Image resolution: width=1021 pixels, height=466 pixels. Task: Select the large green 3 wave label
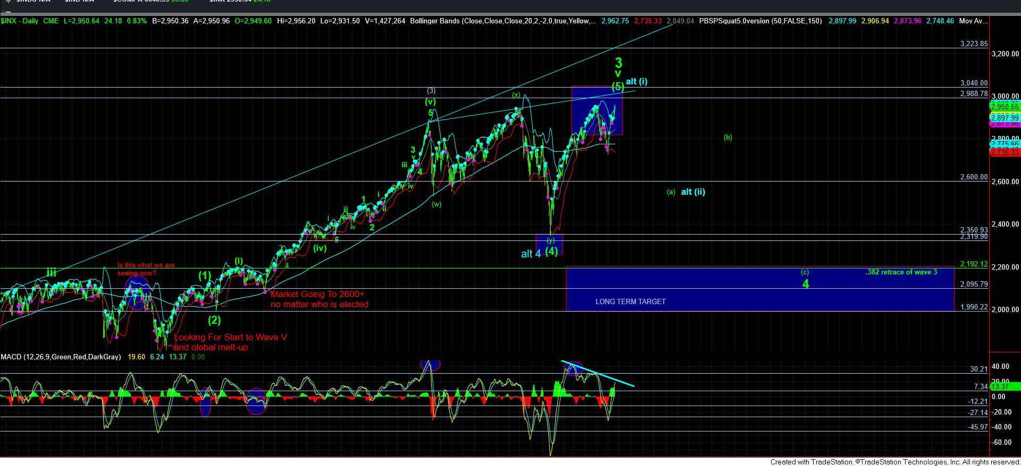[618, 63]
